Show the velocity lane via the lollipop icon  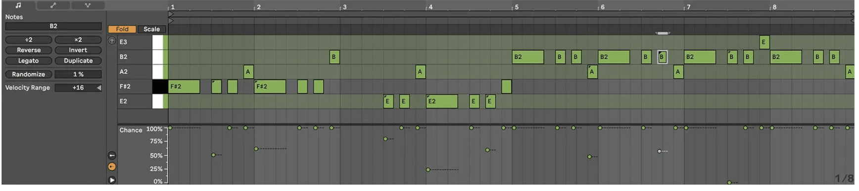(112, 156)
